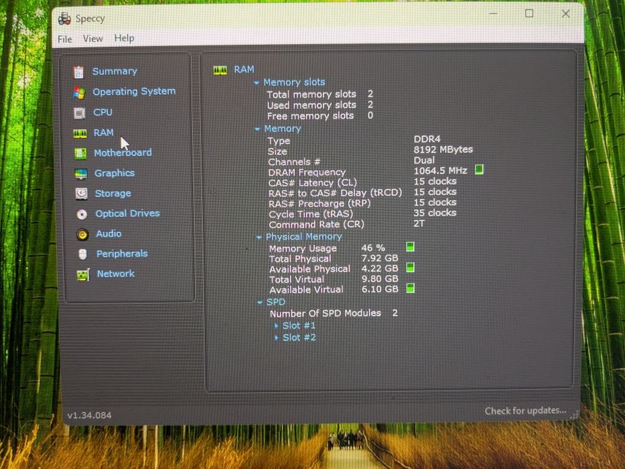Click the Audio speaker icon
The height and width of the screenshot is (469, 625).
tap(82, 234)
